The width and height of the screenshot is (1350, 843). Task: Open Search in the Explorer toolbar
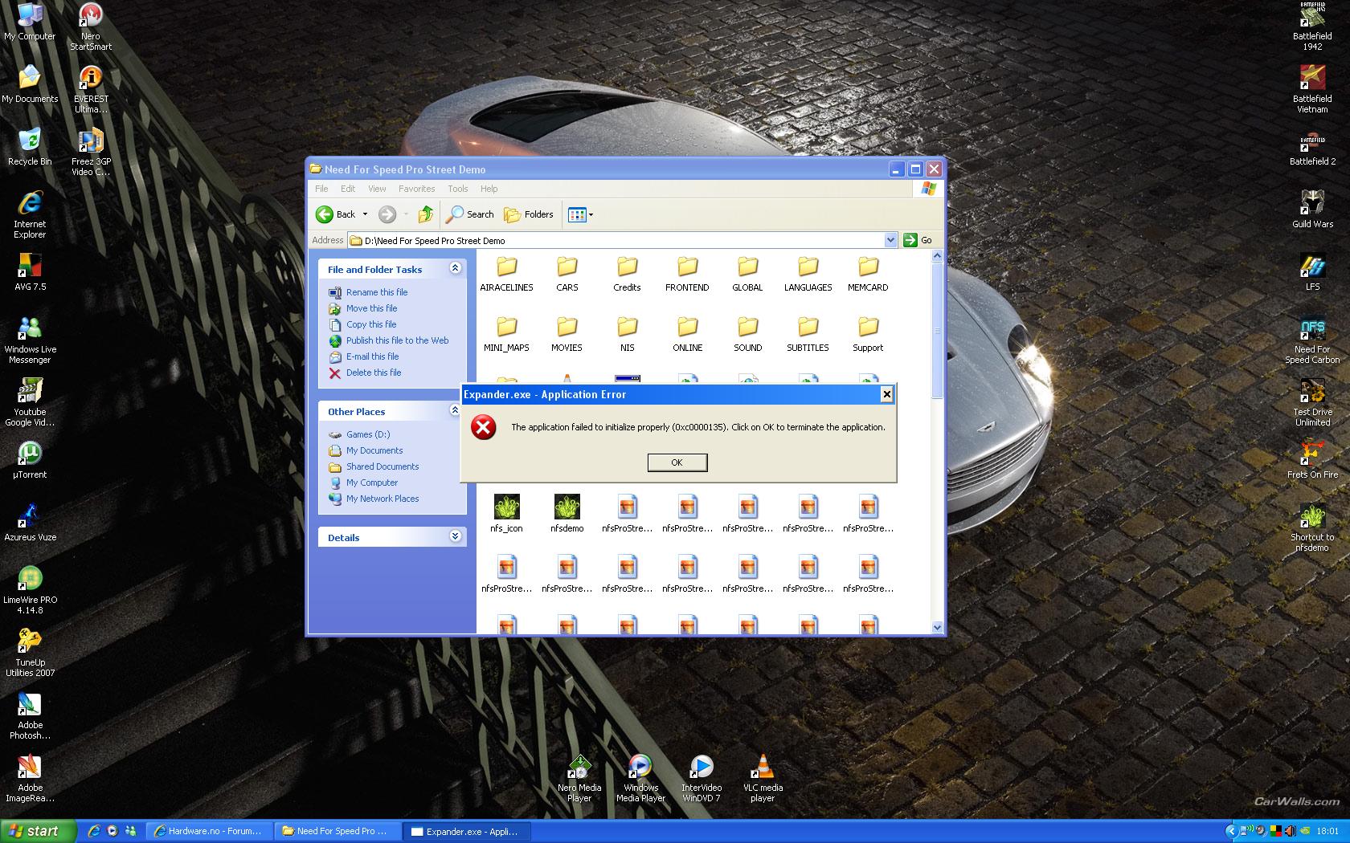pyautogui.click(x=471, y=214)
